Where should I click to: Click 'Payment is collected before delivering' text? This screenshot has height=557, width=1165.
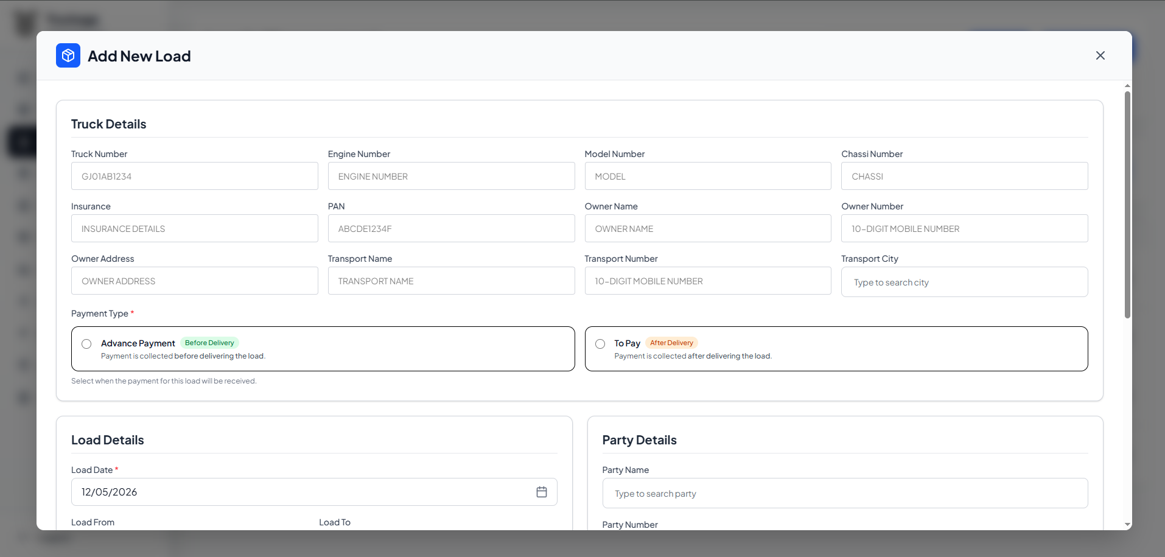pyautogui.click(x=183, y=356)
